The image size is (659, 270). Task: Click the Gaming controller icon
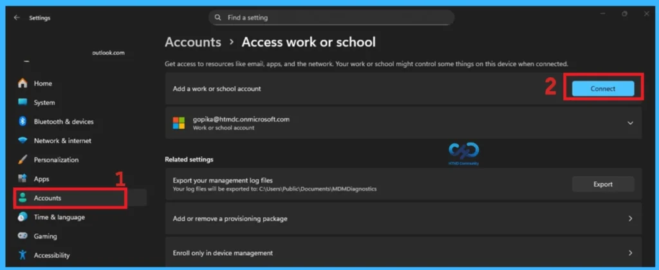[23, 236]
